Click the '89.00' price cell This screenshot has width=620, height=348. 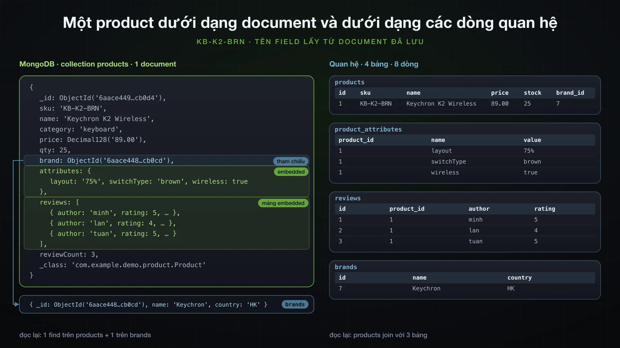(500, 104)
